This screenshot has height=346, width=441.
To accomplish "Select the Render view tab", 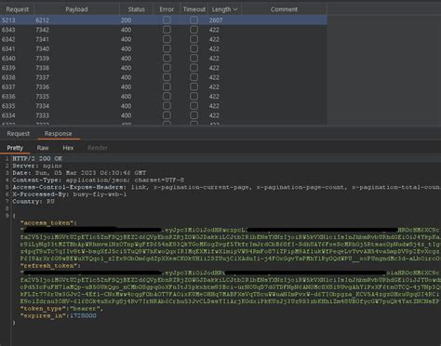I will point(98,148).
